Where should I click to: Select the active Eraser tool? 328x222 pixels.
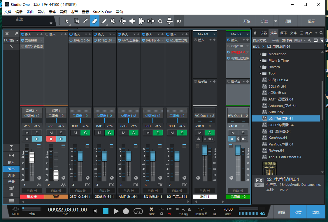[x=94, y=21]
